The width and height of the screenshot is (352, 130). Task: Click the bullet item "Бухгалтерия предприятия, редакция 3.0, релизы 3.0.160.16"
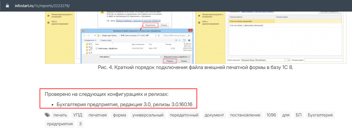124,104
